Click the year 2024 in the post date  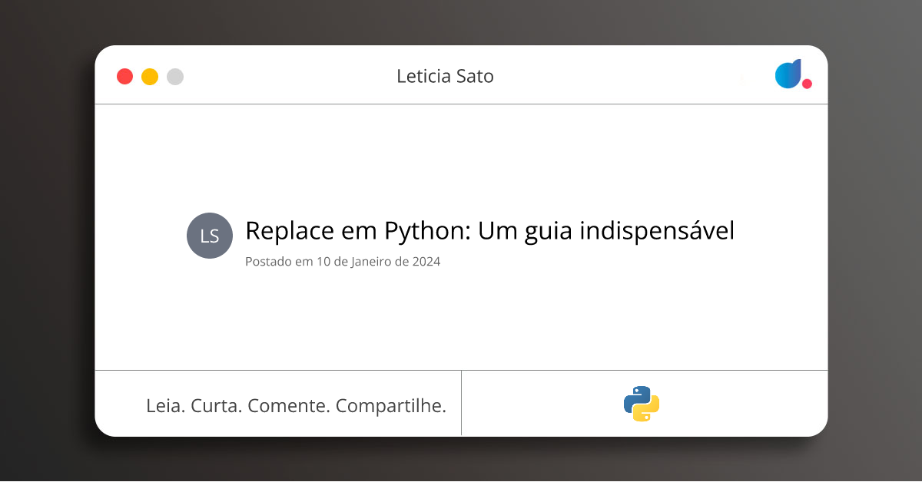(426, 262)
